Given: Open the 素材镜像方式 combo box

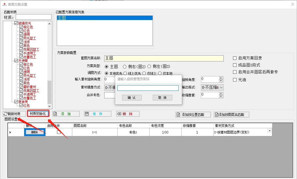Looking at the screenshot, I should pos(110,87).
